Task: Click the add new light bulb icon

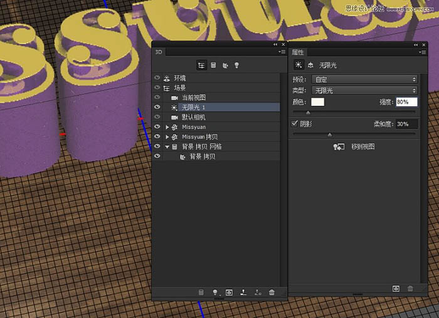Action: pyautogui.click(x=215, y=292)
